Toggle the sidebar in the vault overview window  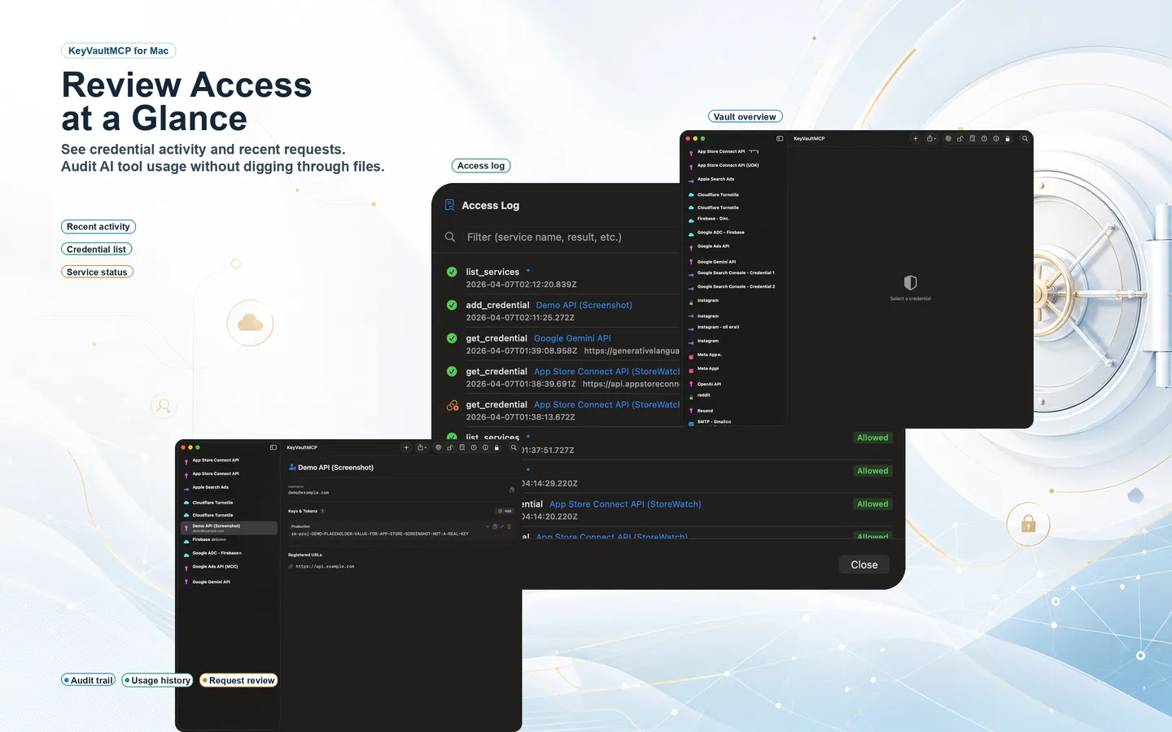click(x=780, y=138)
